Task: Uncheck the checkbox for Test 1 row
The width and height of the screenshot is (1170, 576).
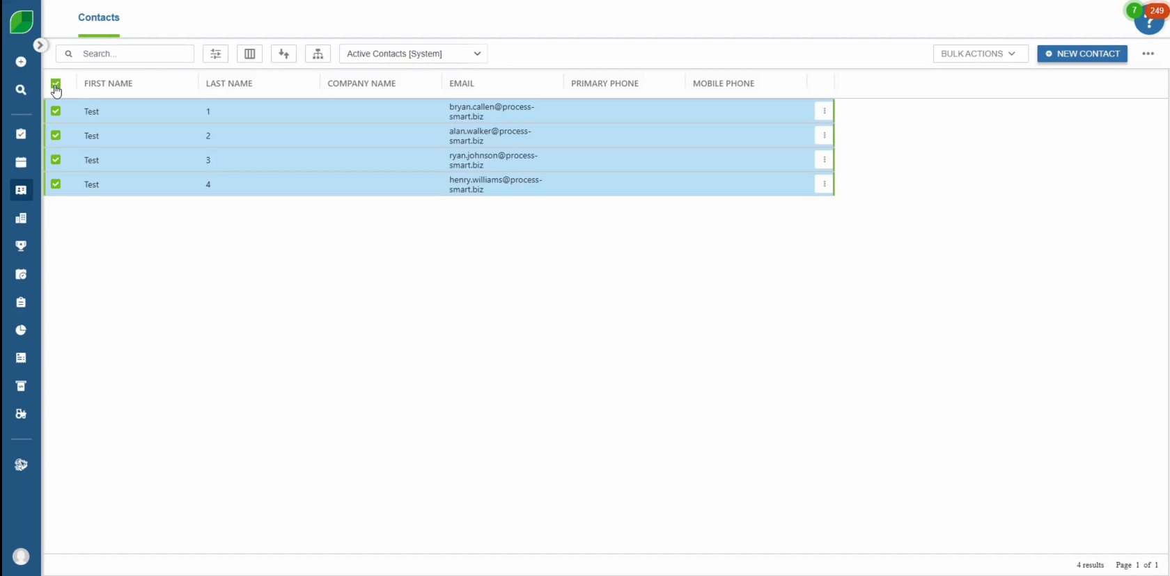Action: 56,111
